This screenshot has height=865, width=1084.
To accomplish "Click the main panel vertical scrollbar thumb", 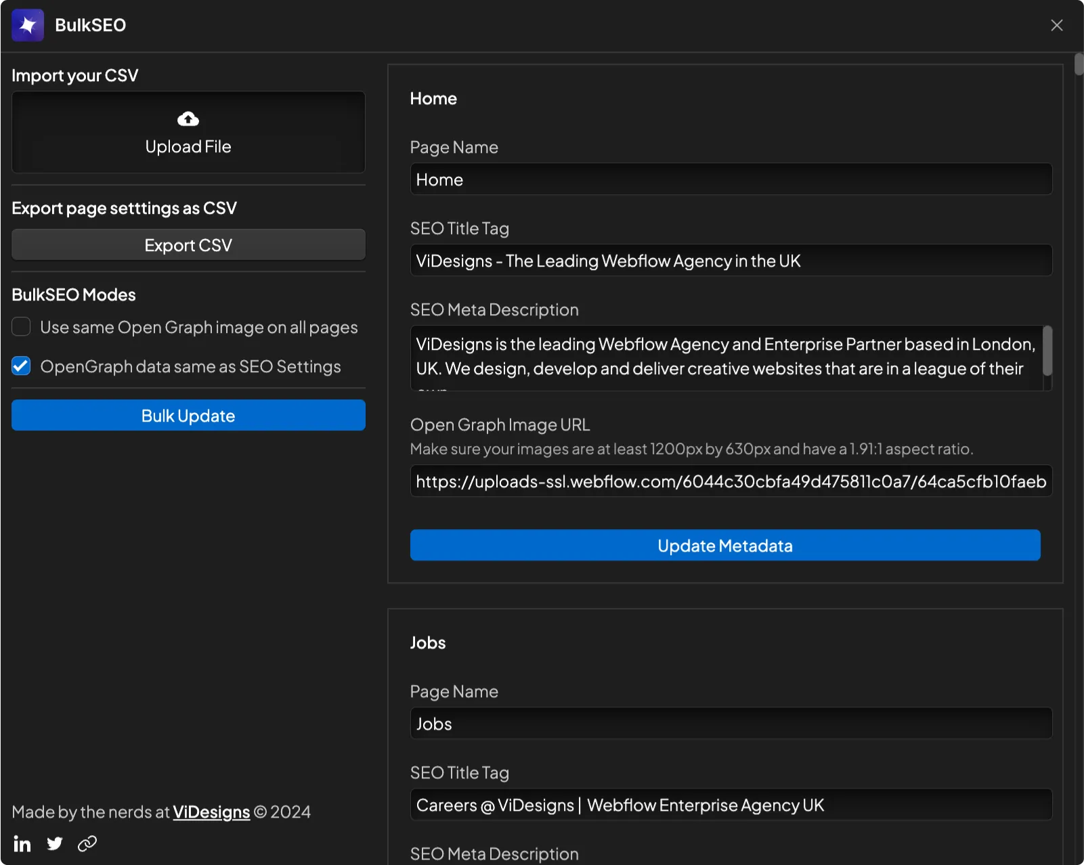I will (x=1079, y=64).
